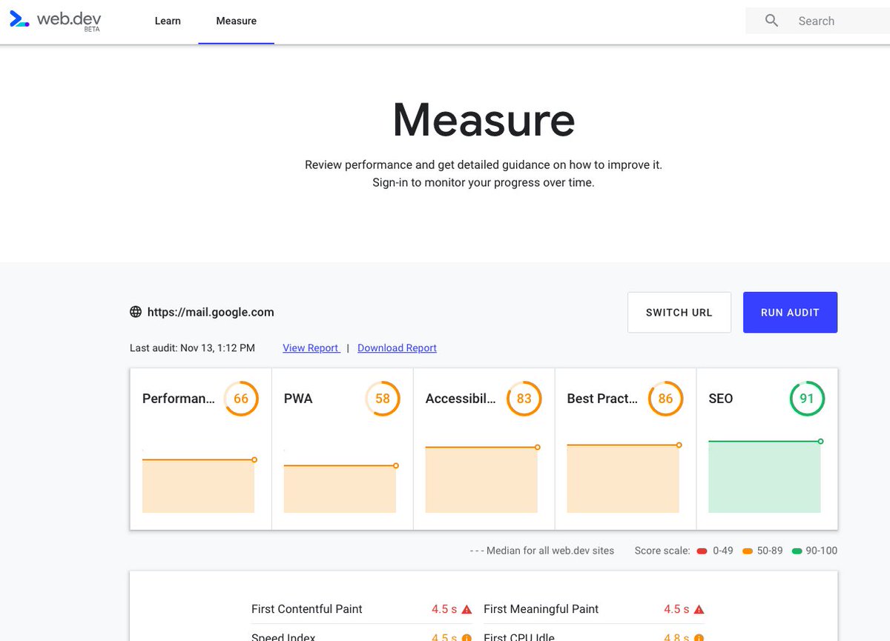The image size is (890, 641).
Task: Open the Learn tab
Action: [168, 21]
